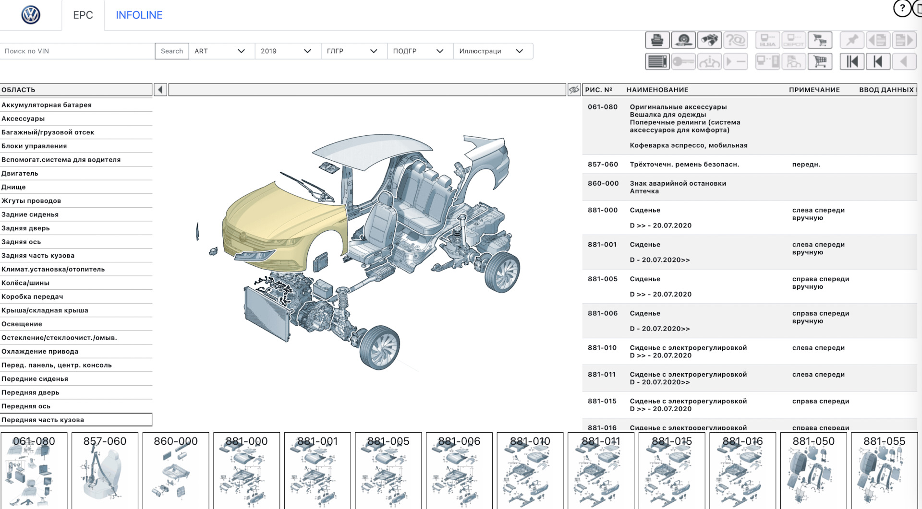922x509 pixels.
Task: Open the single shopping cart
Action: [x=820, y=62]
